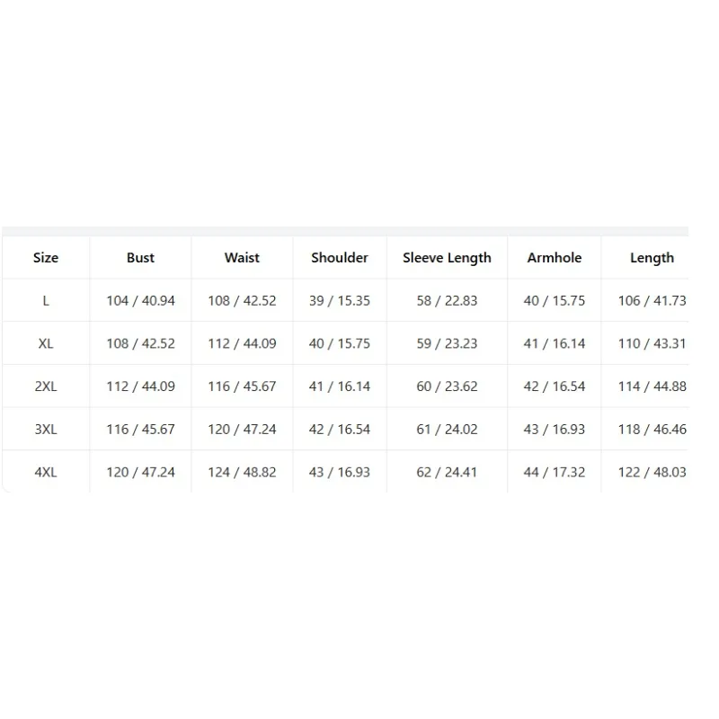Select sleeve length value 61 / 24.02
The width and height of the screenshot is (719, 719).
447,430
